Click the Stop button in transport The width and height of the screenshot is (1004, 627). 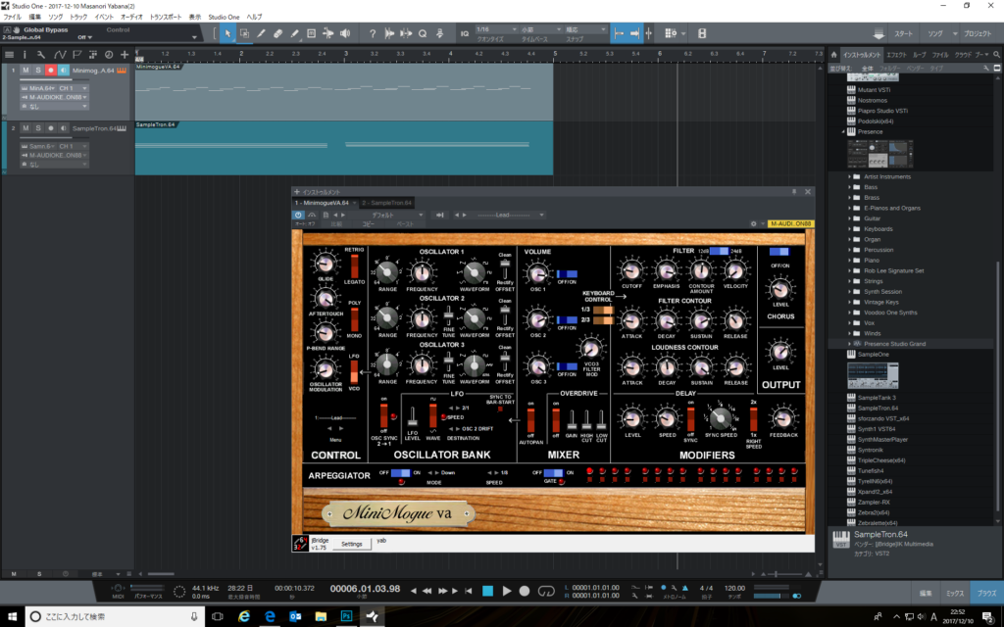click(487, 591)
